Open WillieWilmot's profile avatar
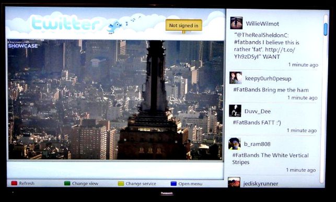 click(236, 23)
